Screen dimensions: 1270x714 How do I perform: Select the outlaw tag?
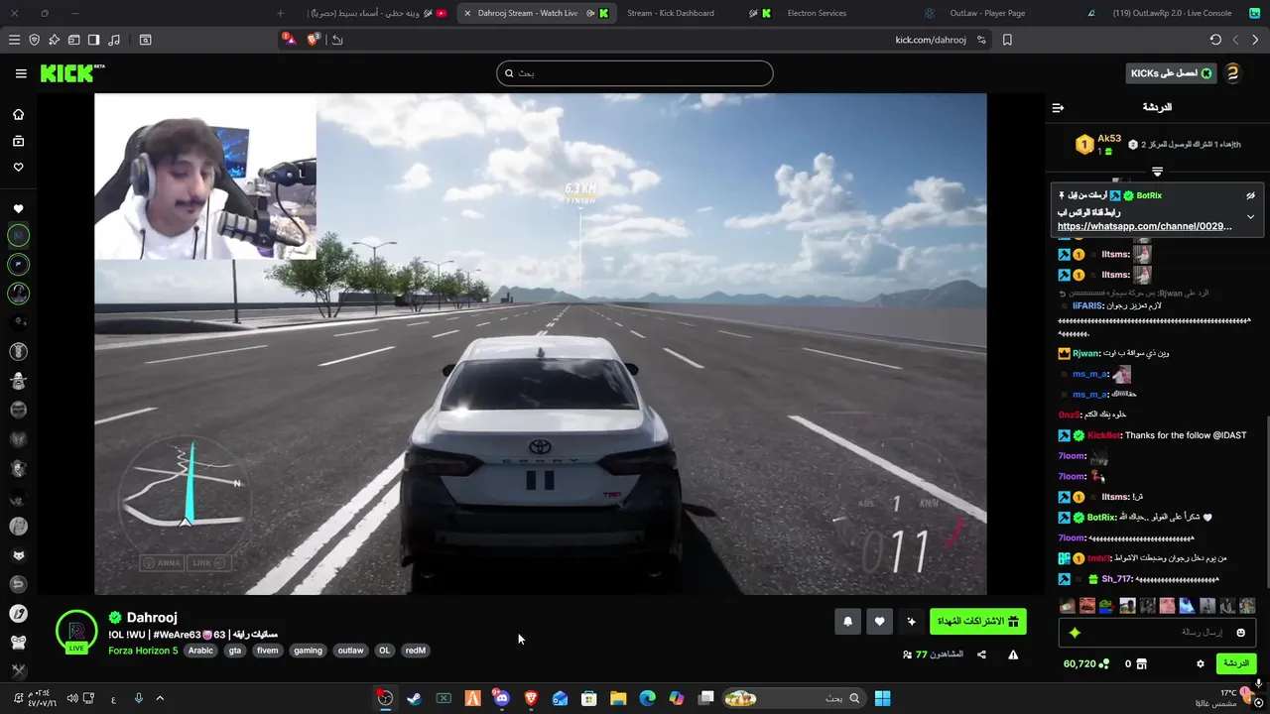[x=350, y=651]
